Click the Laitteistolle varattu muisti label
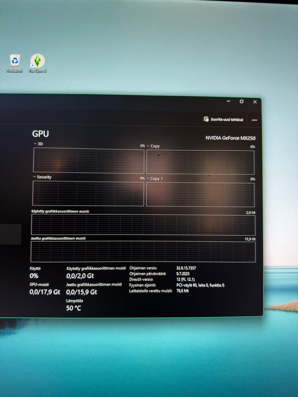This screenshot has height=397, width=298. 151,291
